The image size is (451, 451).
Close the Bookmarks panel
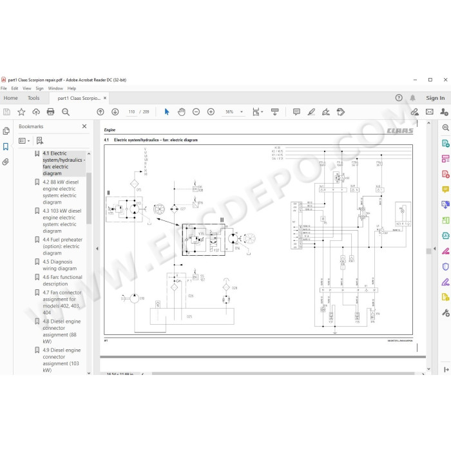(x=84, y=126)
